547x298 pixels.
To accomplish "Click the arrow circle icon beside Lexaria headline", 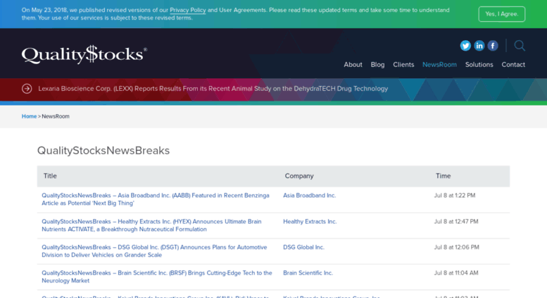I will (x=27, y=89).
